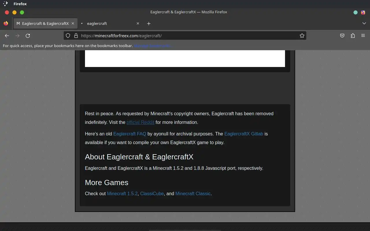Open the Firefox hamburger application menu
The image size is (370, 231).
click(363, 36)
